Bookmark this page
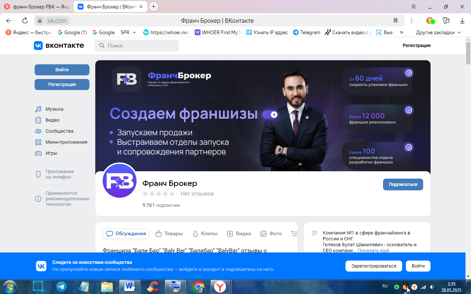The image size is (471, 294). 396,21
